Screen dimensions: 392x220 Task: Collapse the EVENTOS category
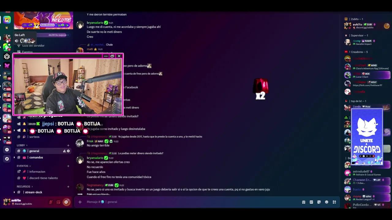pos(24,166)
